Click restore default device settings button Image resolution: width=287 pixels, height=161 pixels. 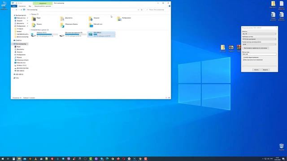[256, 48]
